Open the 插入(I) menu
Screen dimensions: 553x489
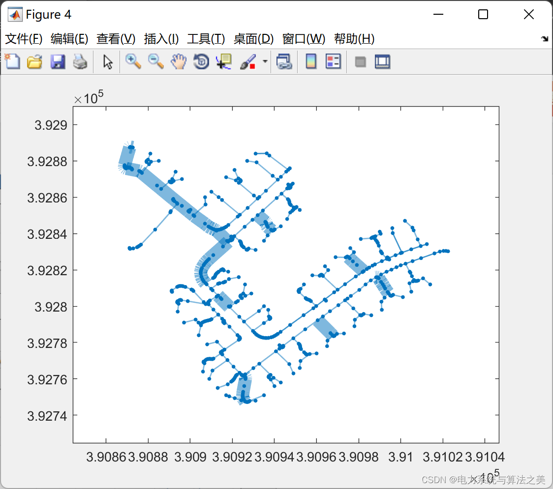(x=161, y=39)
